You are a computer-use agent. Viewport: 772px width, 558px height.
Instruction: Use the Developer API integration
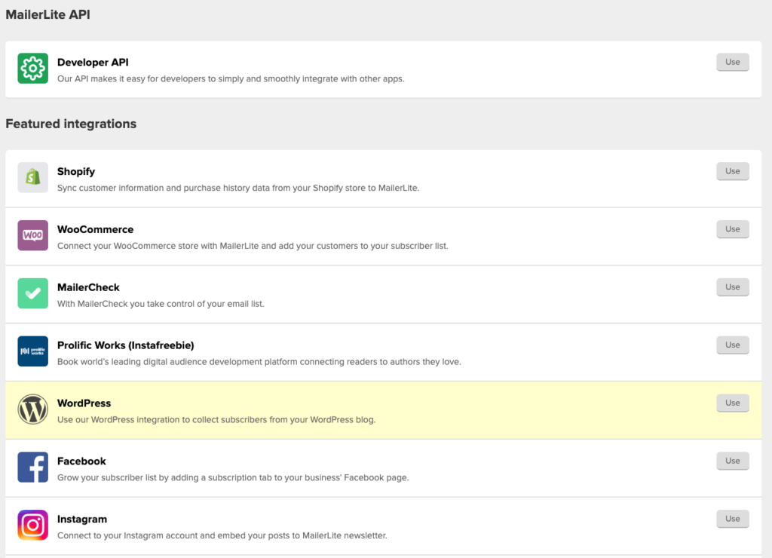pyautogui.click(x=732, y=62)
